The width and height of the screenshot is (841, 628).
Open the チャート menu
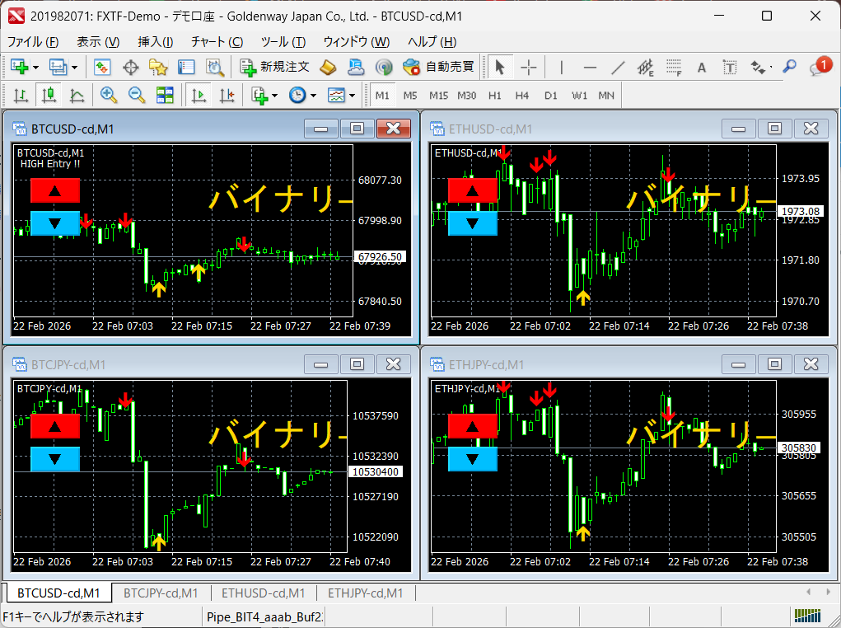(x=217, y=42)
